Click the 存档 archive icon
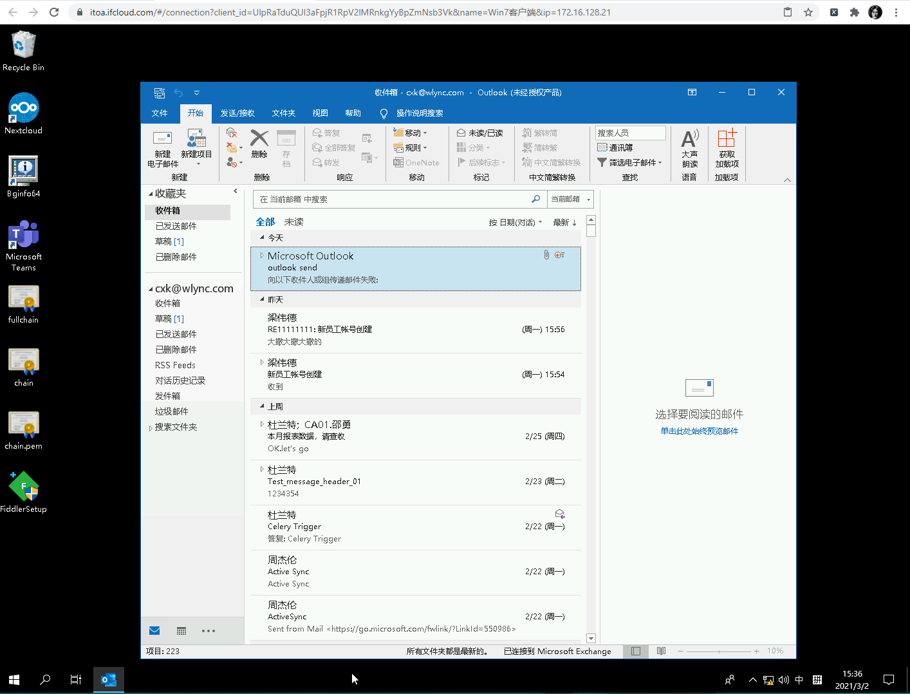This screenshot has width=910, height=694. [286, 148]
